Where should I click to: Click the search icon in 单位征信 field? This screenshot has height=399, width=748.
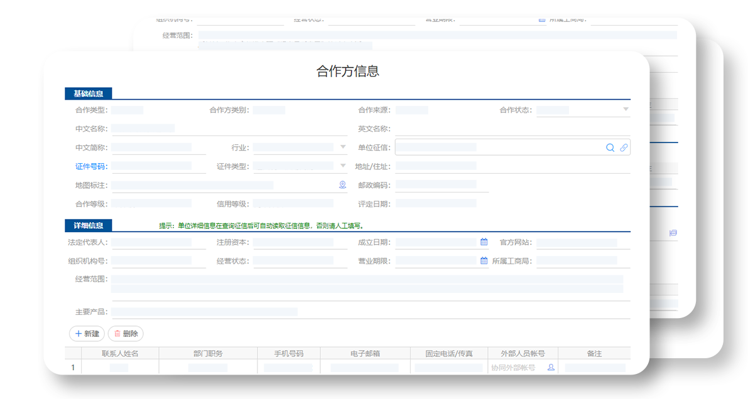[x=610, y=147]
